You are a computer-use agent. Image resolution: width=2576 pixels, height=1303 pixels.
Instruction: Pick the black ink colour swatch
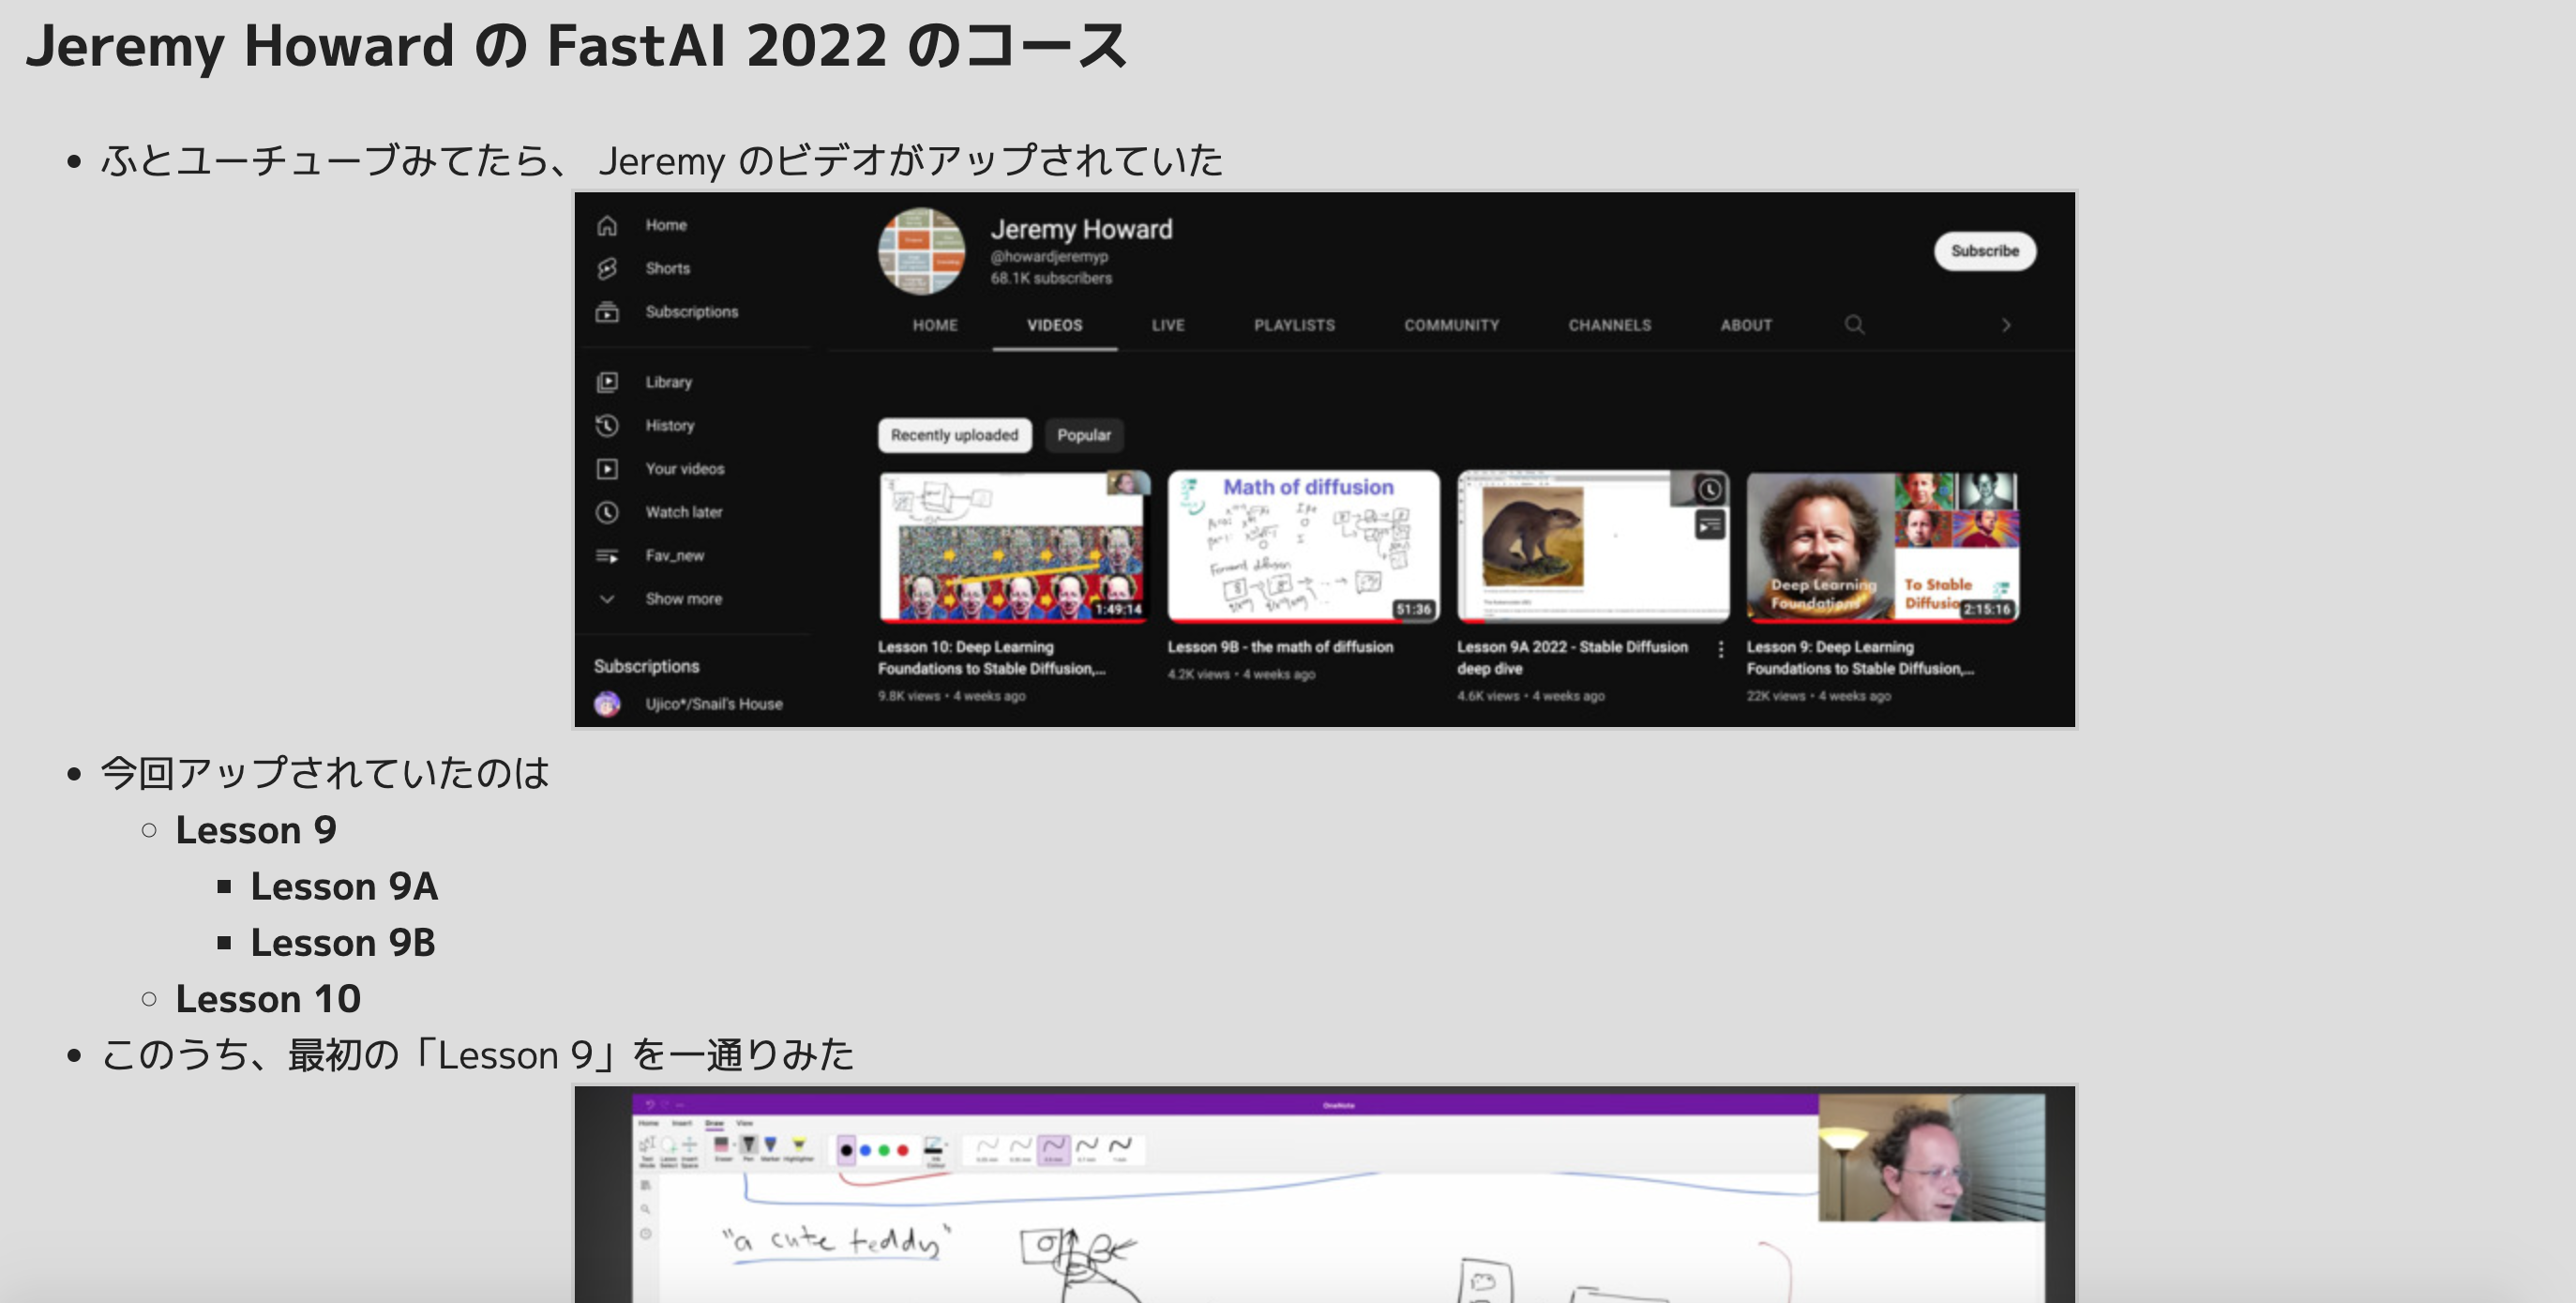[x=847, y=1151]
